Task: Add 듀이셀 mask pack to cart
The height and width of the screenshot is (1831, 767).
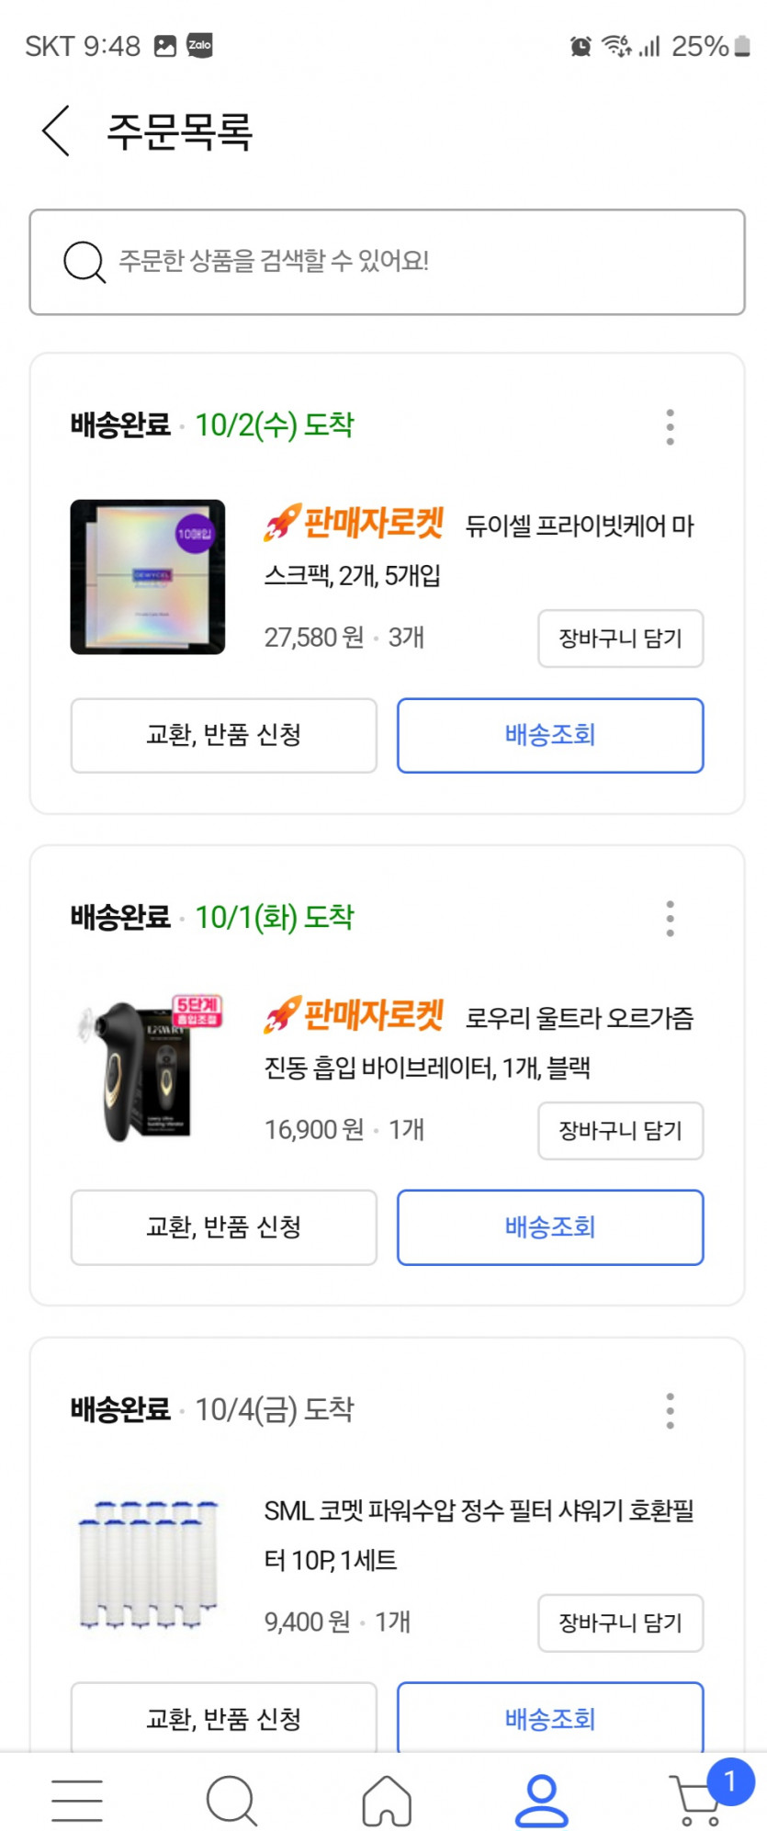Action: [620, 639]
